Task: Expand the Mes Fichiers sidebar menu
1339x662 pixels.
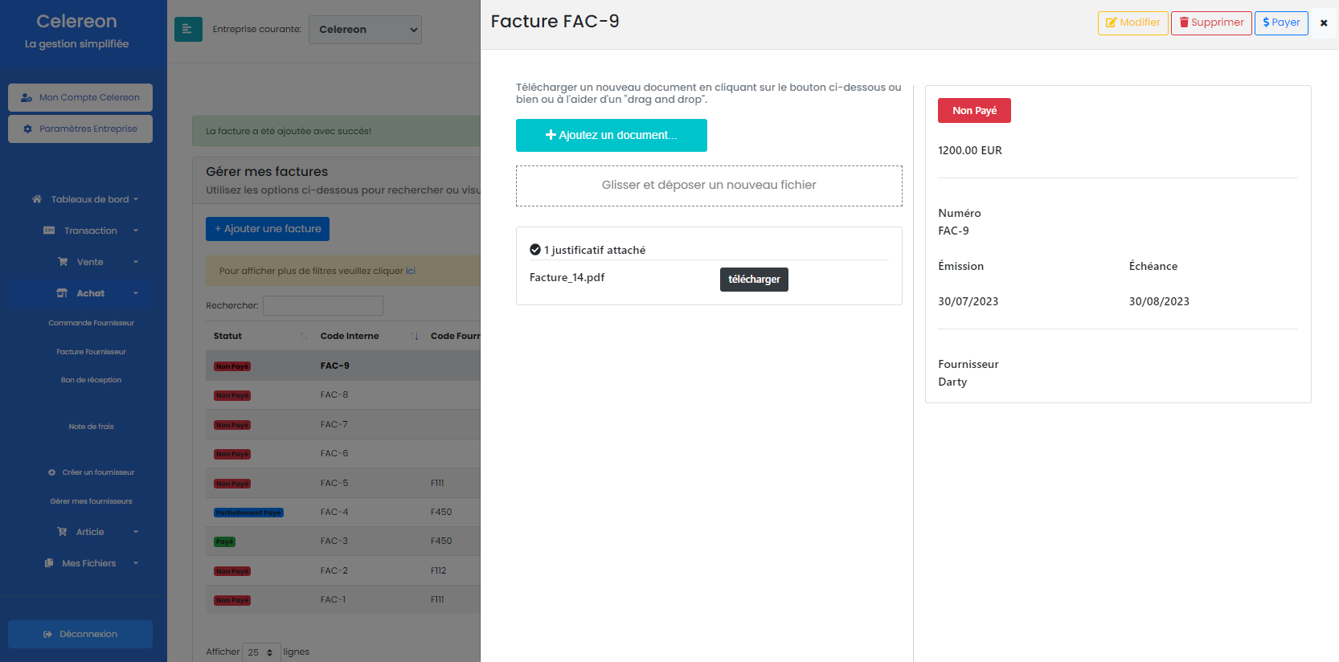Action: pyautogui.click(x=89, y=563)
